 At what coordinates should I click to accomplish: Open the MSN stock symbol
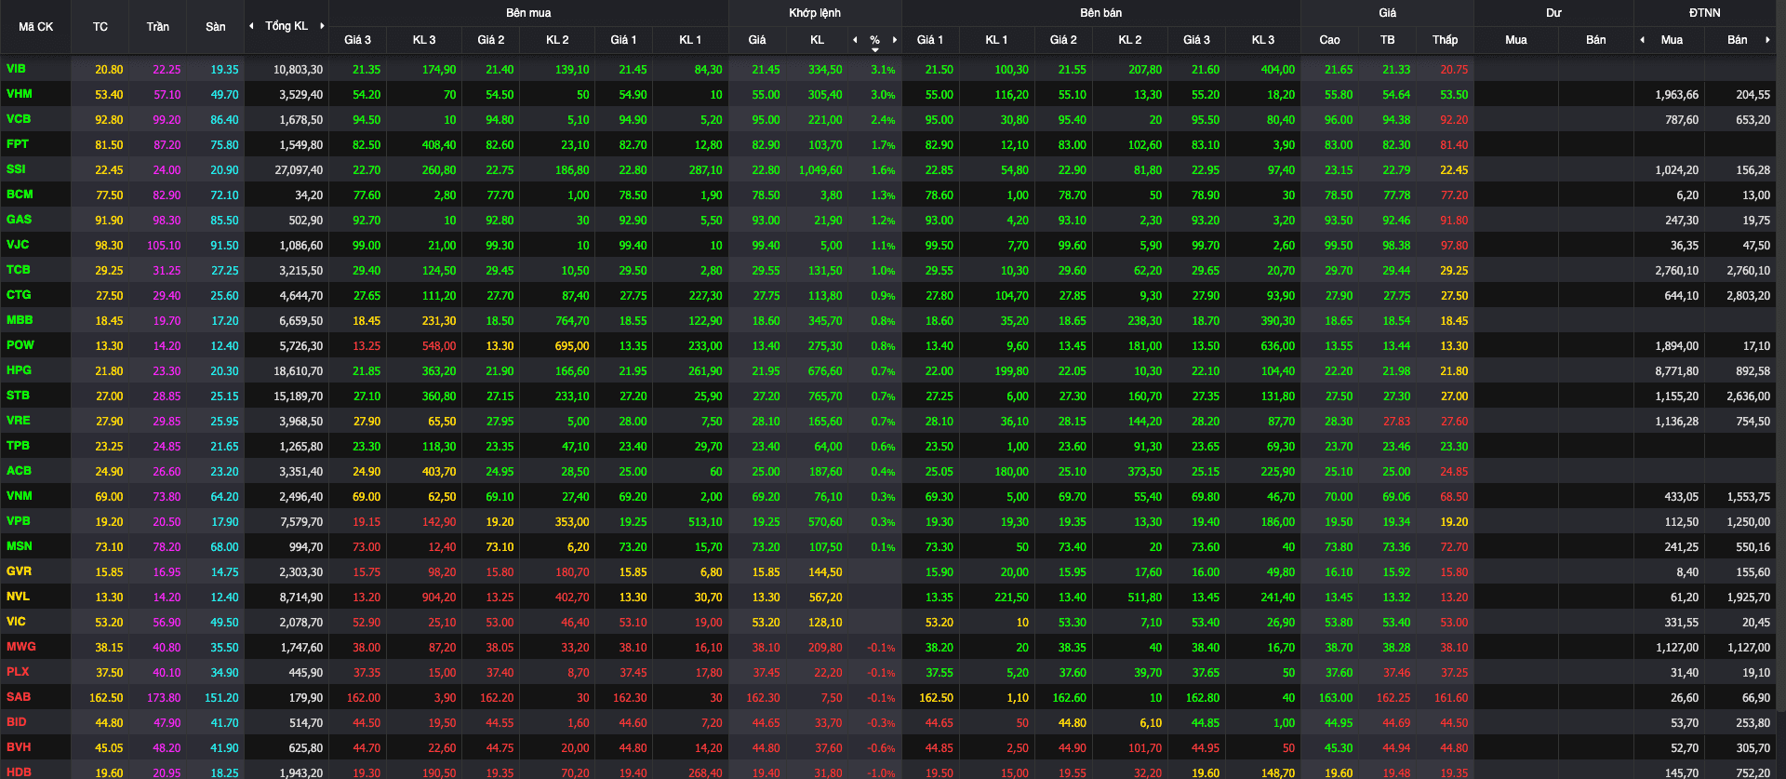(x=19, y=546)
